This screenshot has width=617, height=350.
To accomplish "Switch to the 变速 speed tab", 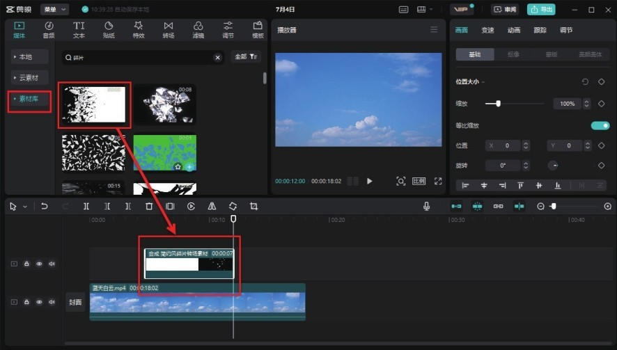I will tap(487, 30).
